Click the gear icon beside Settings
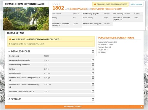The image size is (148, 110). tap(9, 99)
